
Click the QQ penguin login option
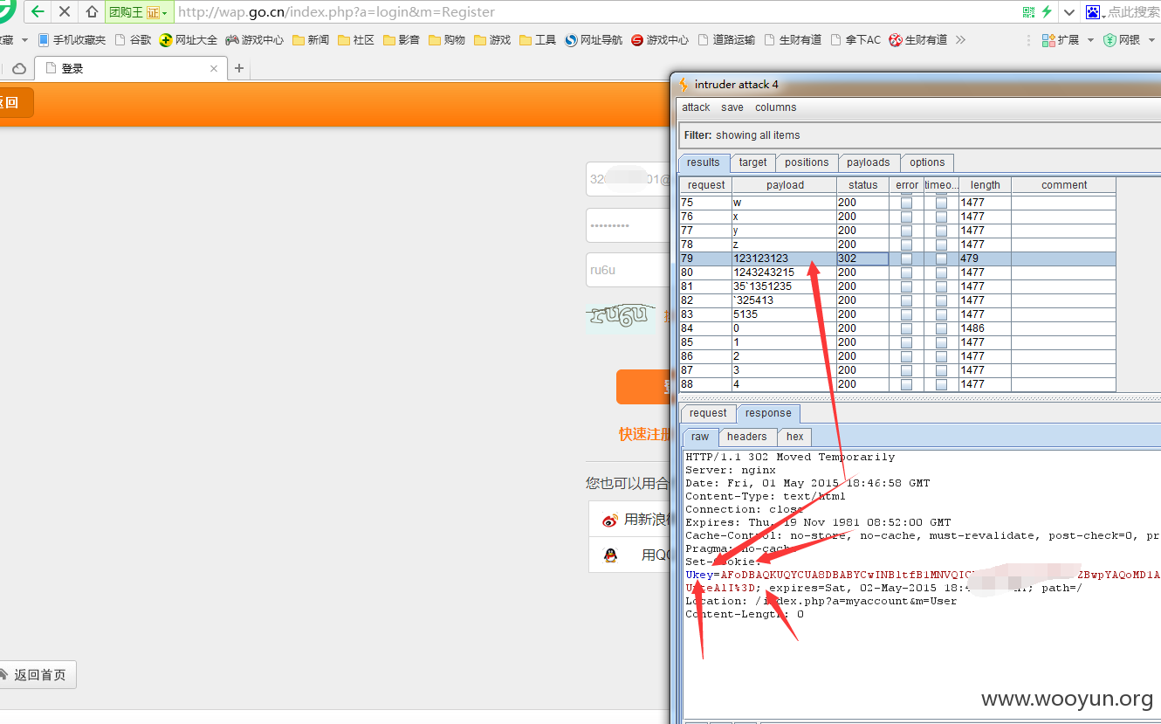click(610, 555)
